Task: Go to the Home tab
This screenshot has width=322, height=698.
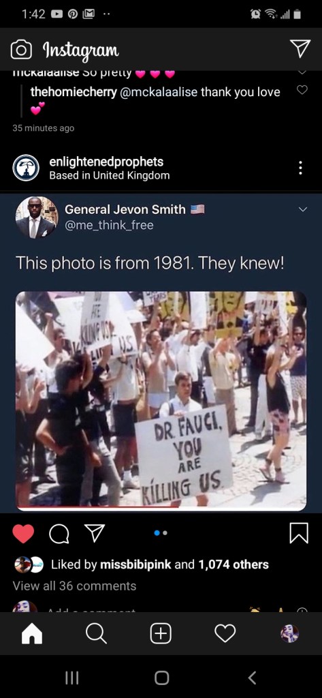Action: [x=32, y=633]
